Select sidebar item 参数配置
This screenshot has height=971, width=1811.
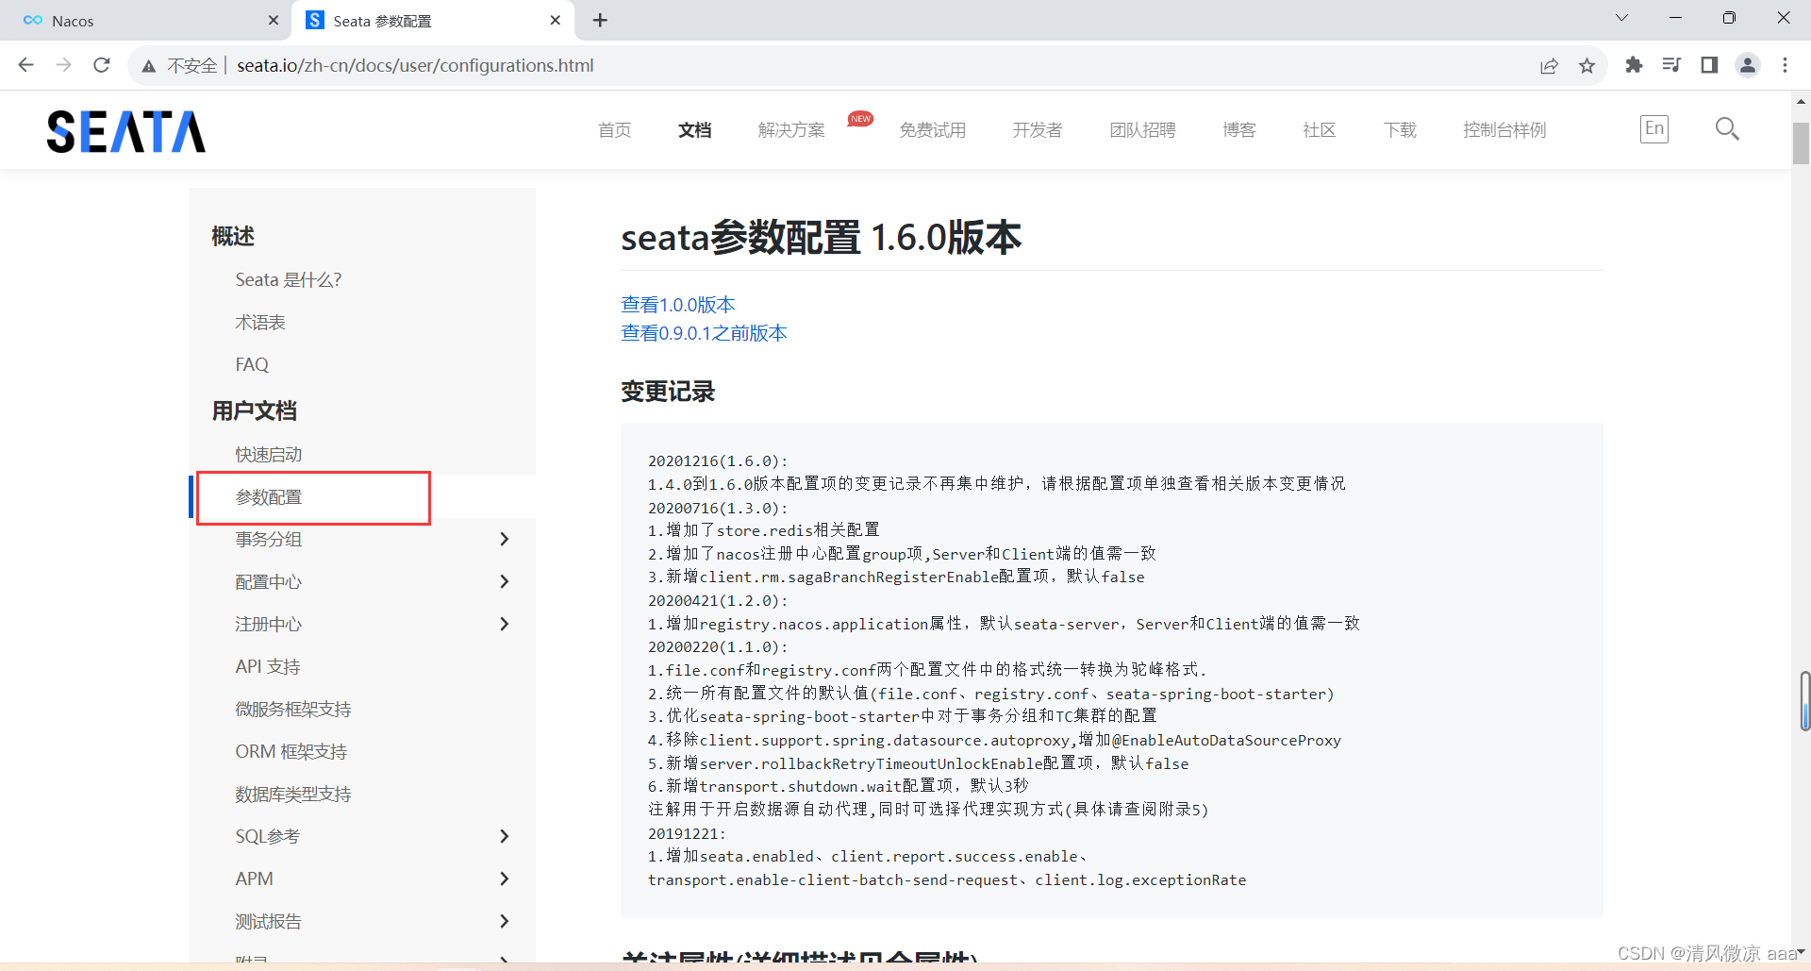(269, 497)
